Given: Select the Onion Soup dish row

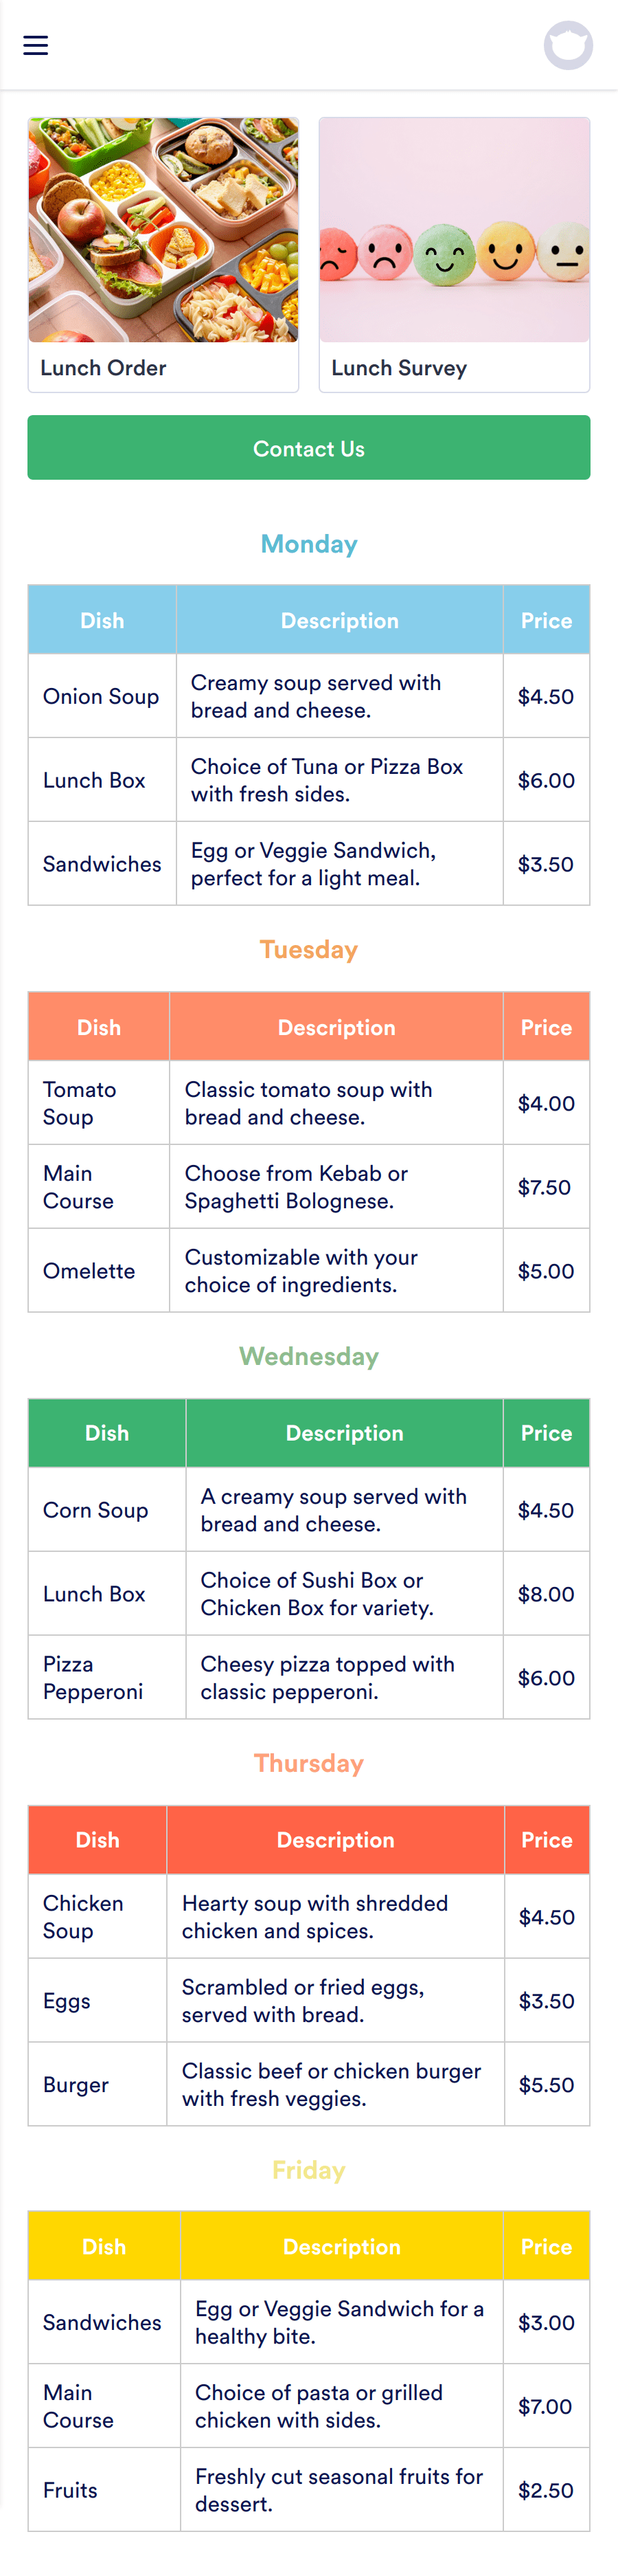Looking at the screenshot, I should coord(101,696).
